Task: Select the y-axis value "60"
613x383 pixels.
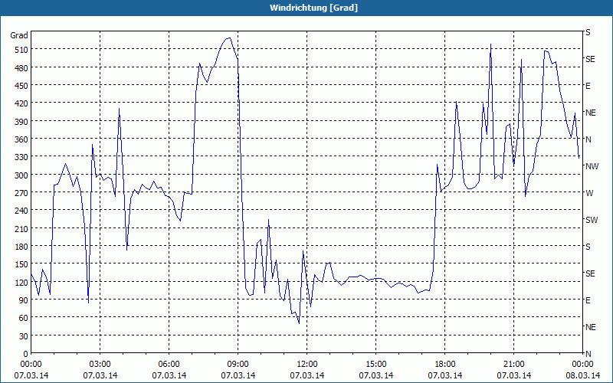Action: pos(24,318)
